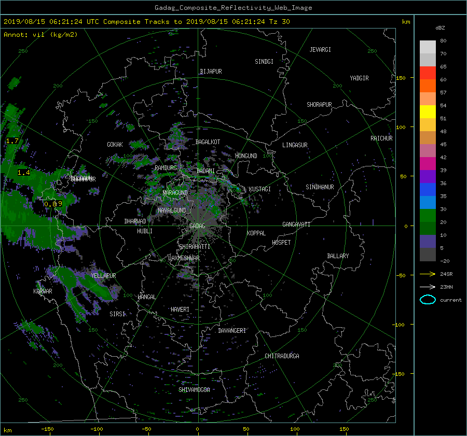Viewport: 467px width, 436px height.
Task: Click the RAMDURG city label
Action: (x=166, y=168)
